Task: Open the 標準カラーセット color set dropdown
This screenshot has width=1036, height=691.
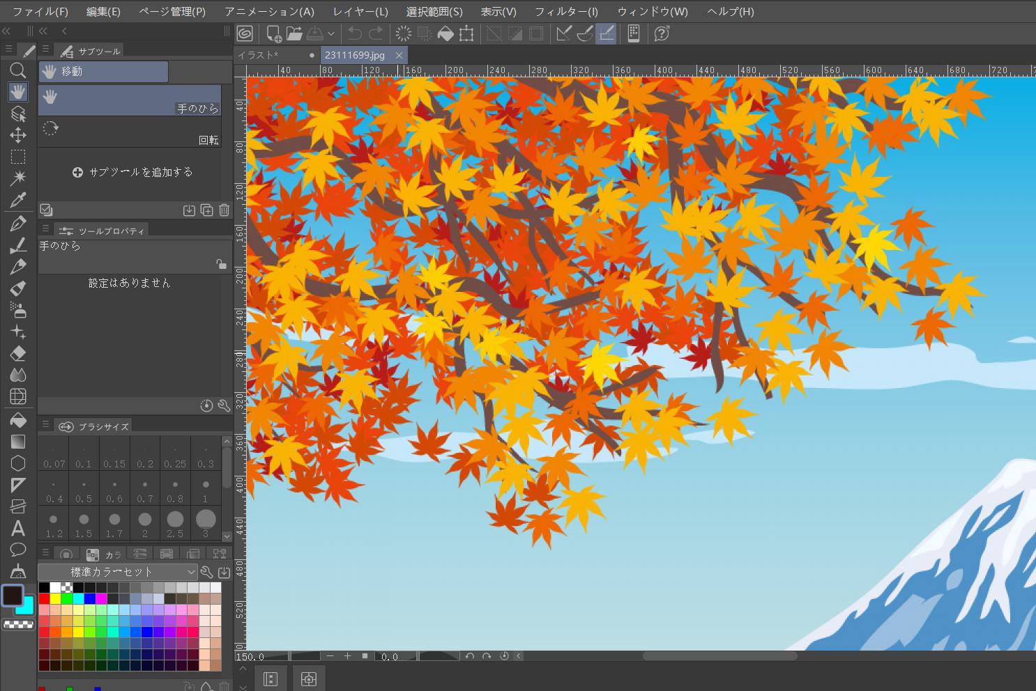Action: click(117, 572)
